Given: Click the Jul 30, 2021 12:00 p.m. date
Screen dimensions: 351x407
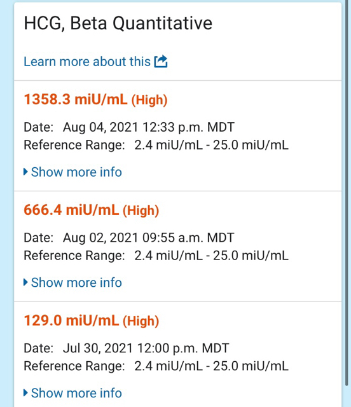Looking at the screenshot, I should point(146,348).
